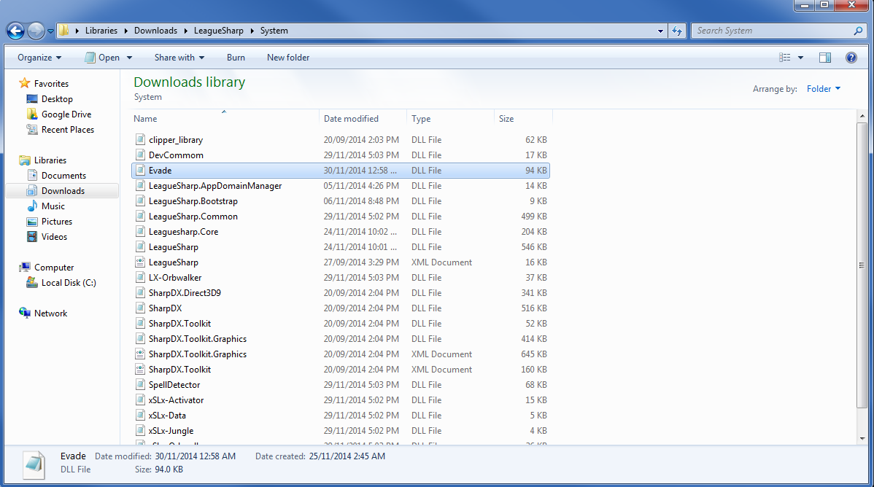Click the Evade DLL file icon
This screenshot has height=487, width=874.
pos(141,170)
